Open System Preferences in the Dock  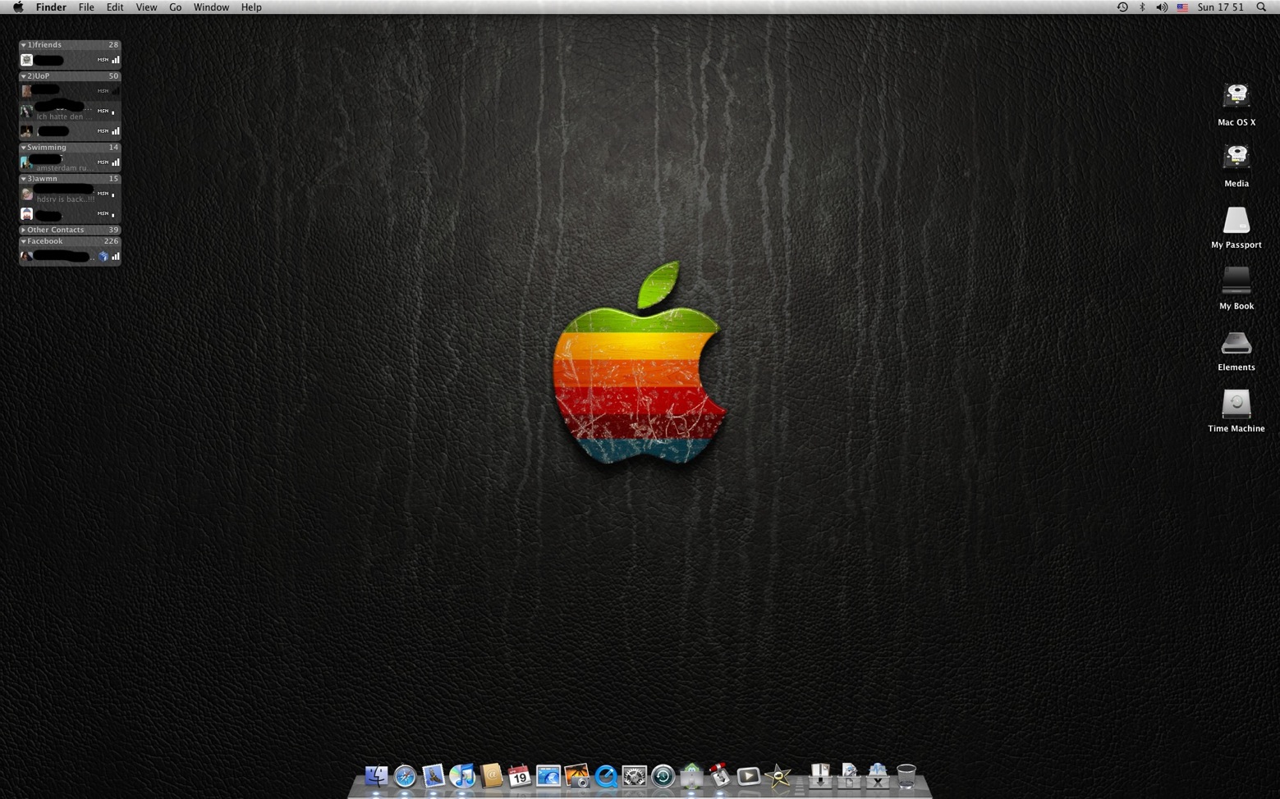(635, 776)
